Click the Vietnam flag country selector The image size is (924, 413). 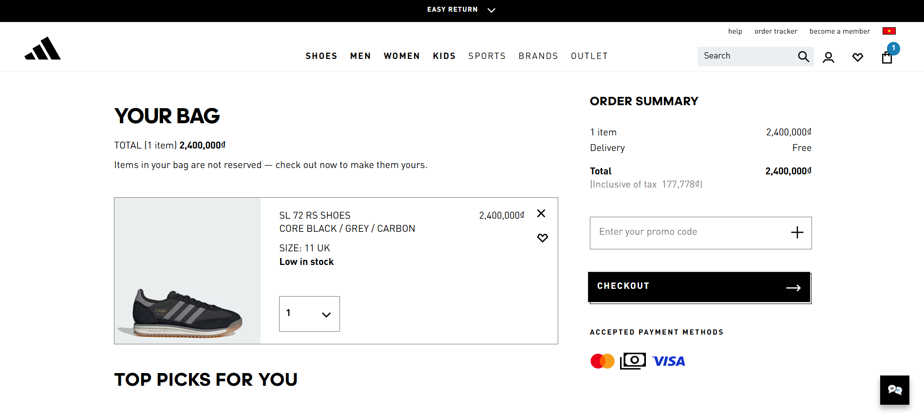point(889,31)
